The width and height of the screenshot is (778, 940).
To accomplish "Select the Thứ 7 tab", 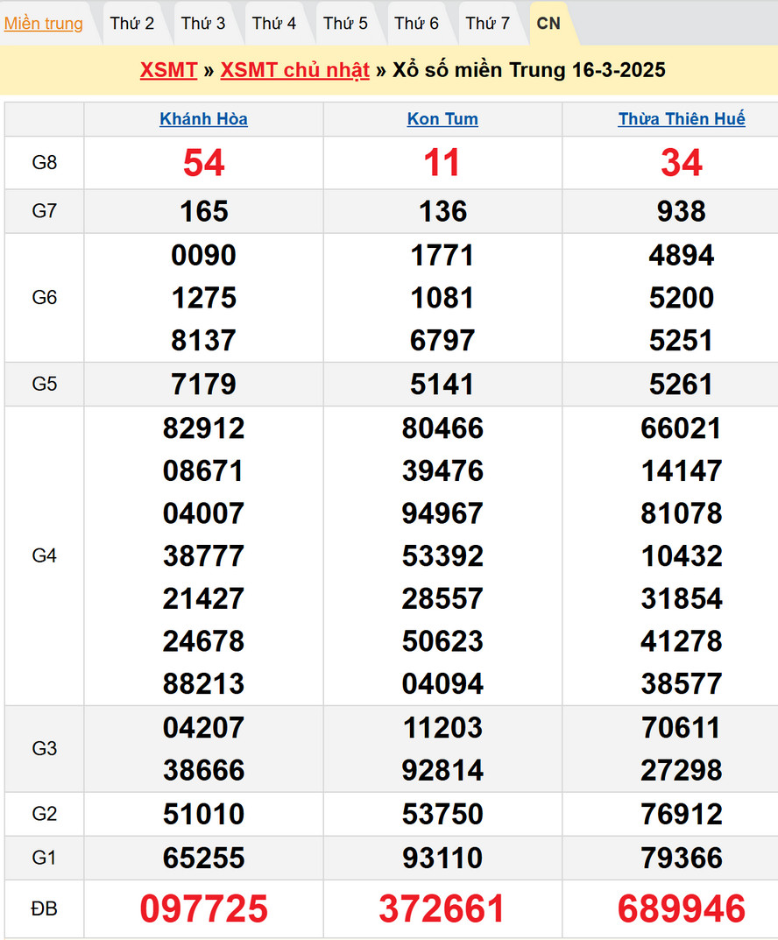I will click(x=487, y=24).
